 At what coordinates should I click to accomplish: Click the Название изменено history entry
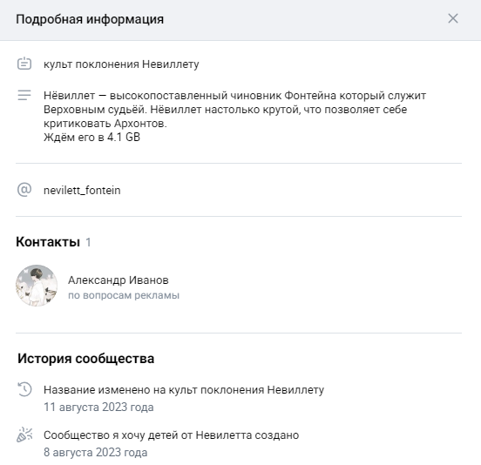point(184,390)
